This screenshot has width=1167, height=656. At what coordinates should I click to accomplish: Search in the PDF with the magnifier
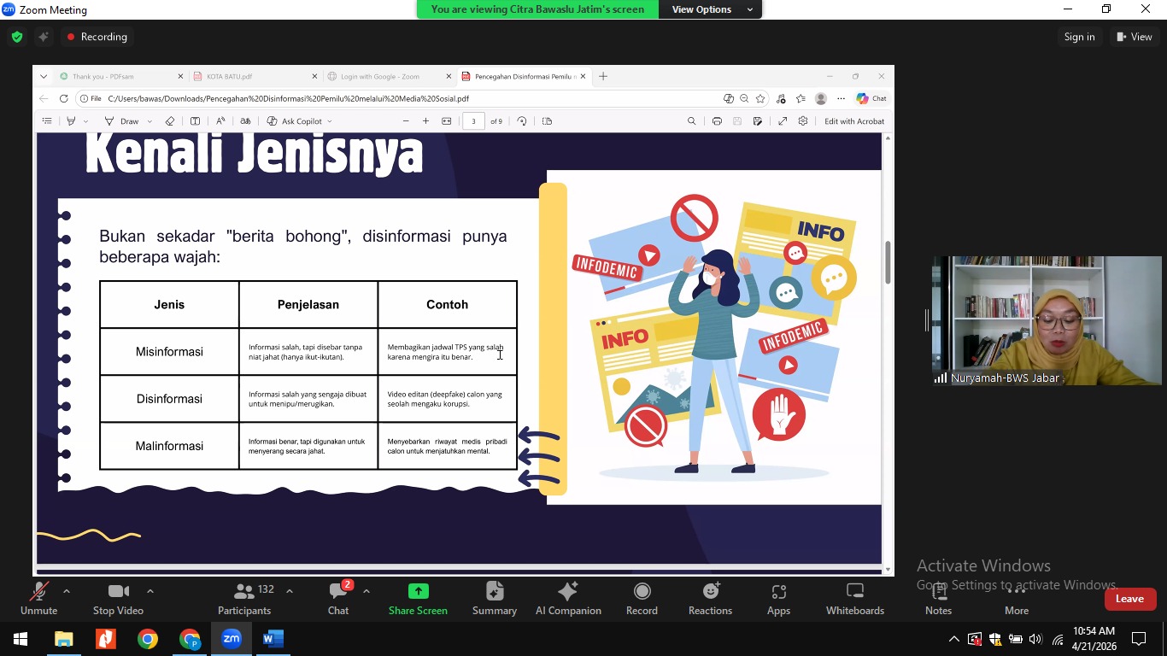pos(691,121)
